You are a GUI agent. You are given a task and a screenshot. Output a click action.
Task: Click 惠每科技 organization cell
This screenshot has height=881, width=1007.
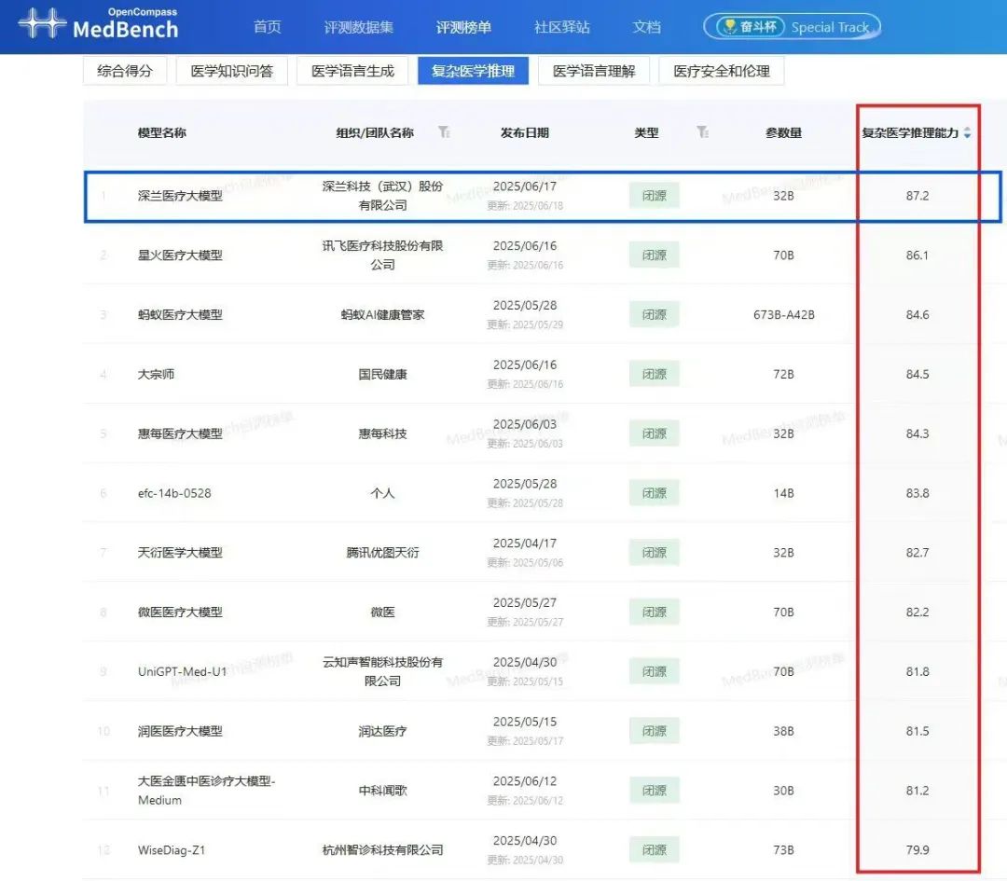tap(383, 434)
